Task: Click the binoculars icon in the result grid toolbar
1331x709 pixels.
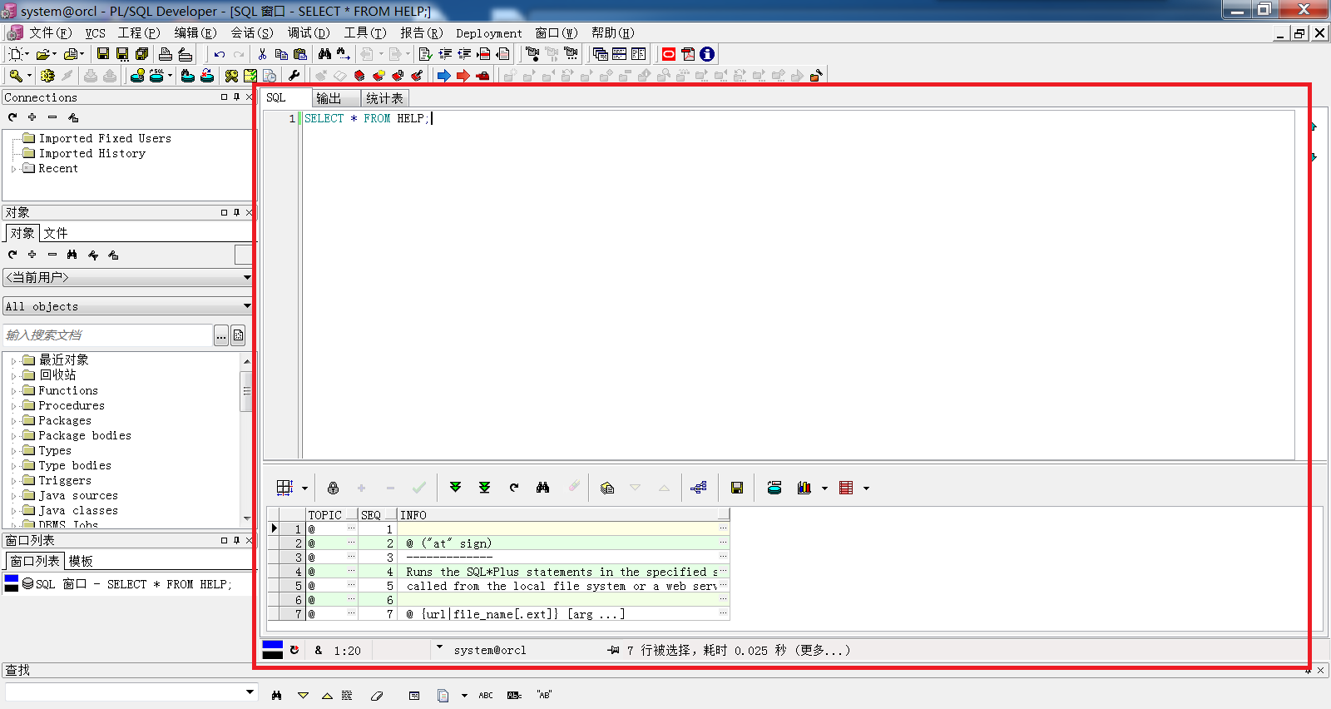Action: click(x=543, y=488)
